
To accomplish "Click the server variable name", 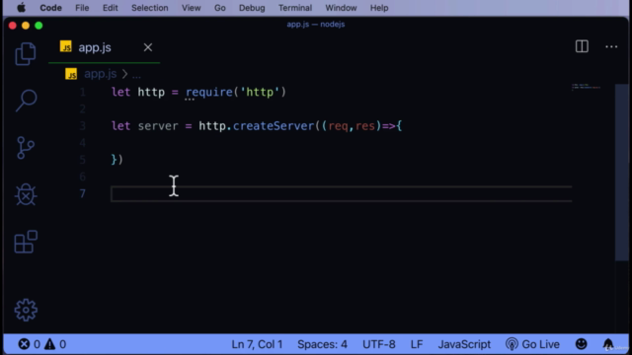I will tap(158, 126).
